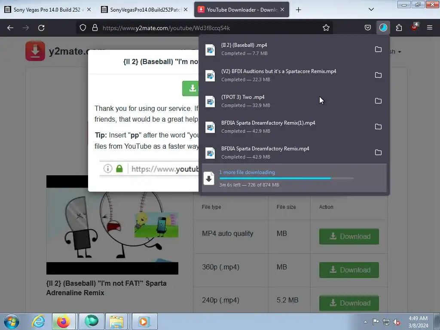The width and height of the screenshot is (440, 330).
Task: Download MP4 auto quality
Action: (x=349, y=236)
